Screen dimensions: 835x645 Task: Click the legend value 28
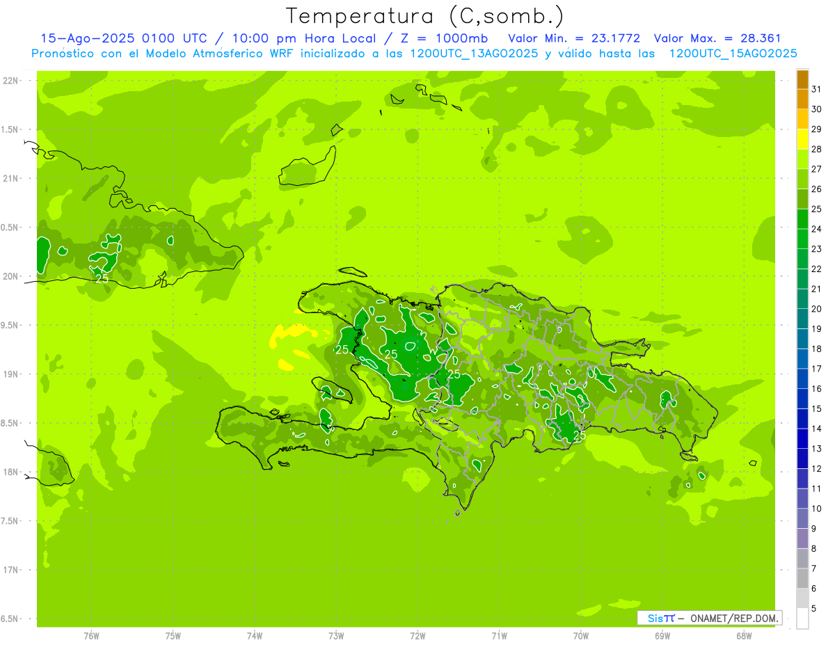click(817, 149)
